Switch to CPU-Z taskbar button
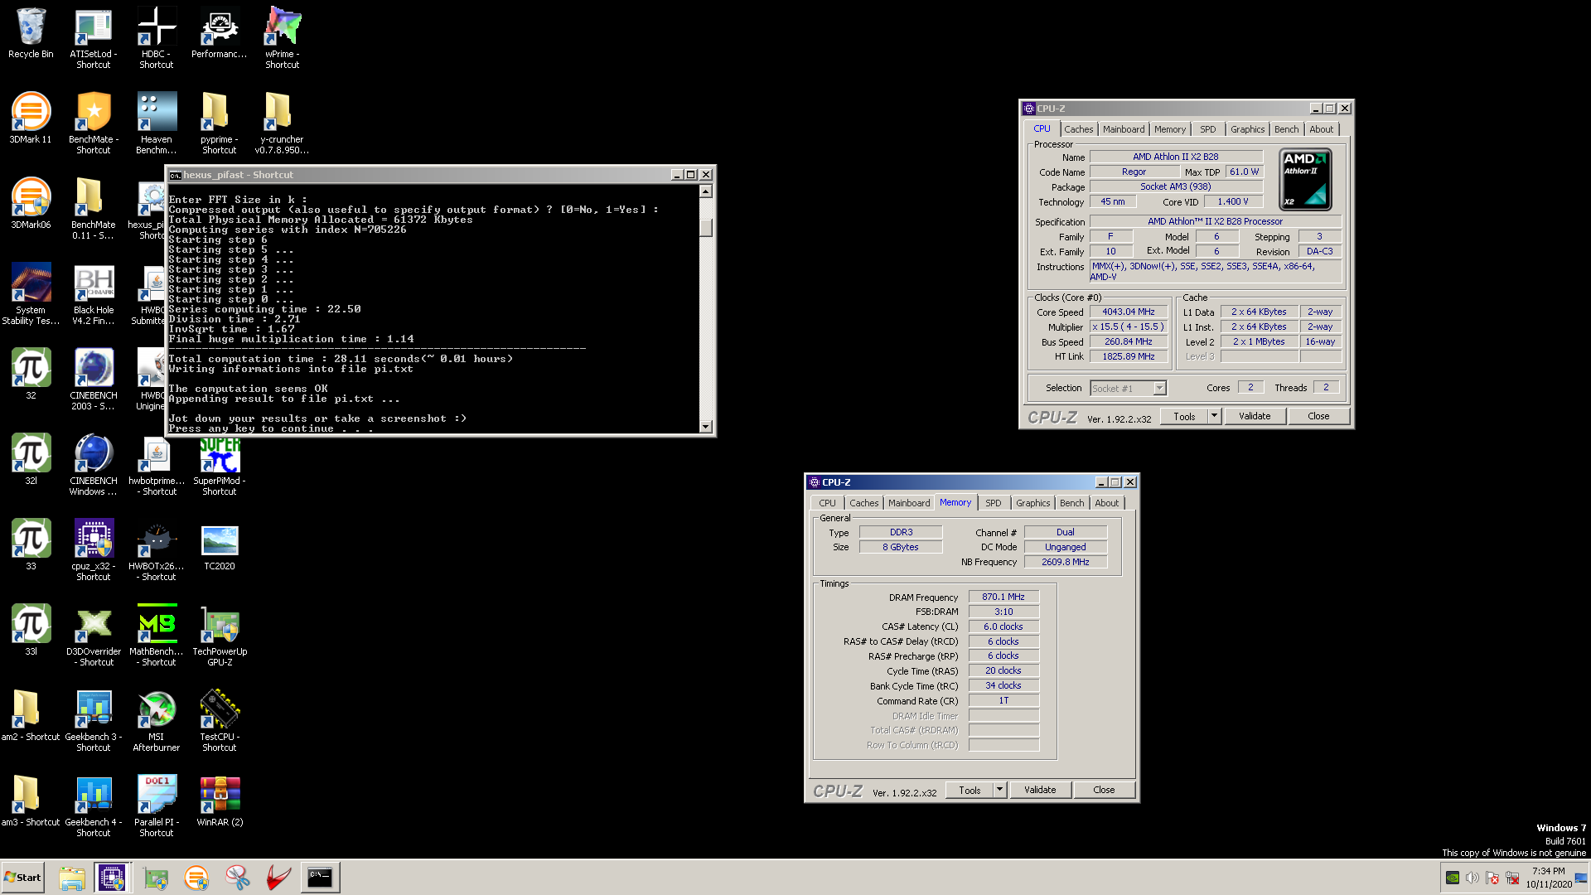Viewport: 1591px width, 895px height. tap(112, 878)
